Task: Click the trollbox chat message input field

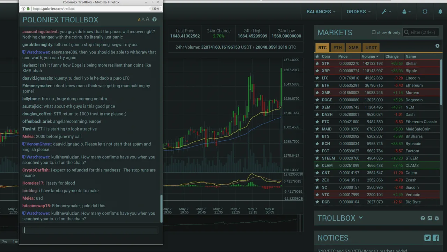Action: 91,230
